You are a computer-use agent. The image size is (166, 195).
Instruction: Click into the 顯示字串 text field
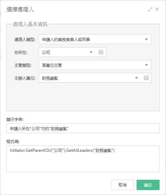click(83, 128)
